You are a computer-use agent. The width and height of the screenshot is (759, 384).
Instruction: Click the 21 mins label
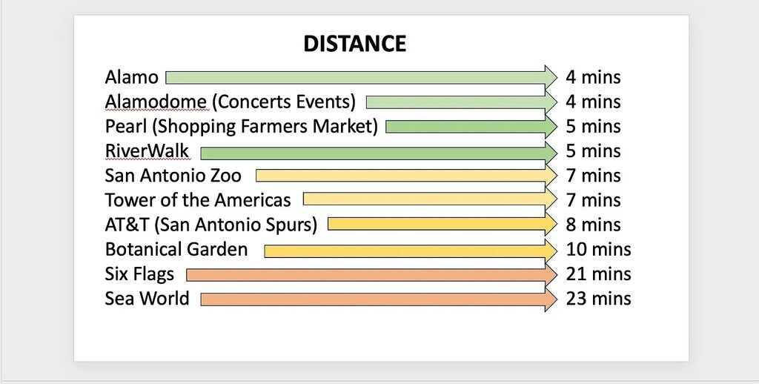click(x=599, y=274)
